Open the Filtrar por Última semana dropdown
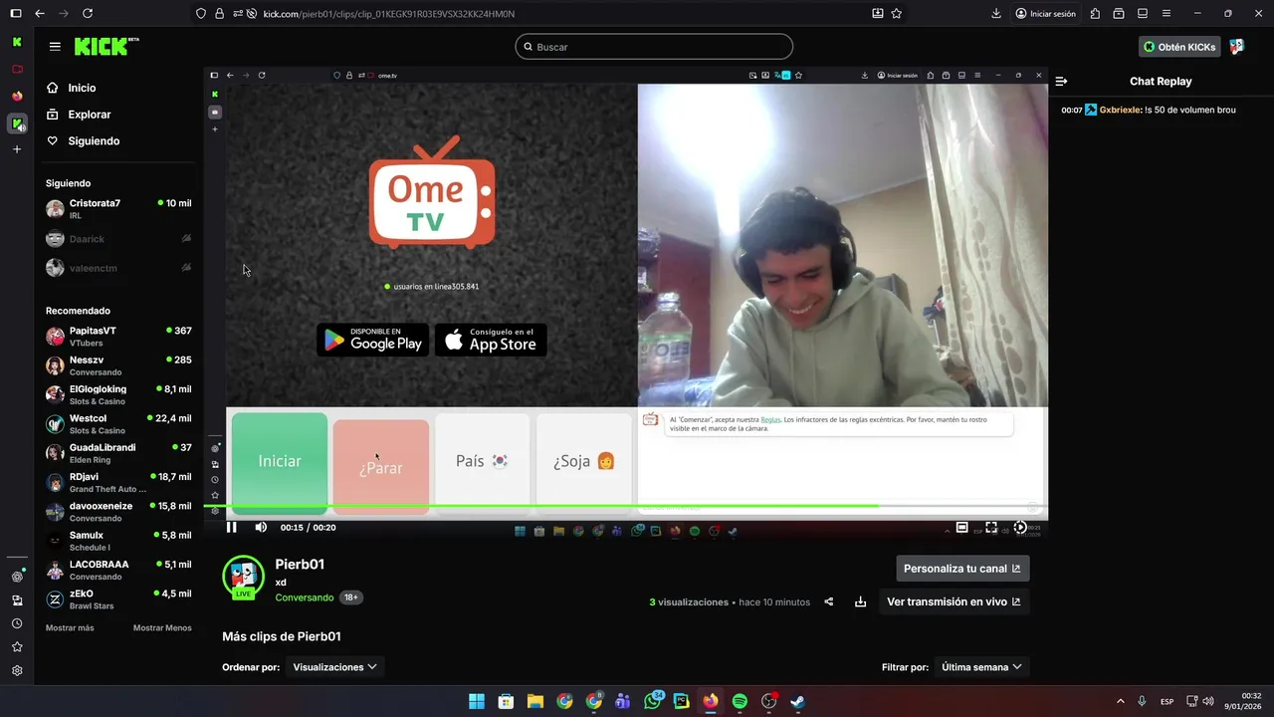The width and height of the screenshot is (1274, 717). (981, 667)
